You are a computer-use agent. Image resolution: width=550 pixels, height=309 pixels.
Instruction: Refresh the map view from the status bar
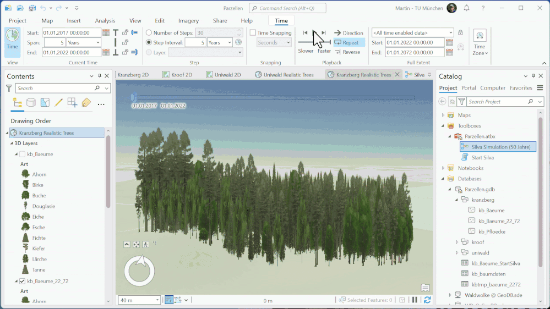click(427, 300)
